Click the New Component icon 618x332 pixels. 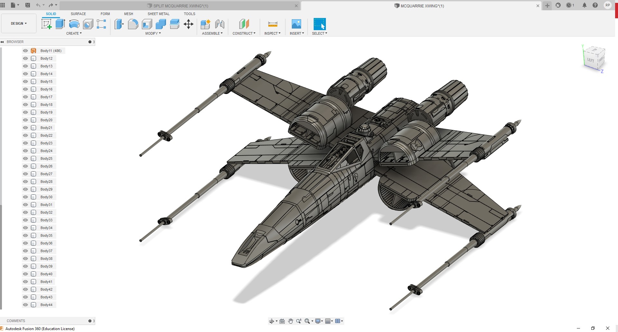point(205,24)
